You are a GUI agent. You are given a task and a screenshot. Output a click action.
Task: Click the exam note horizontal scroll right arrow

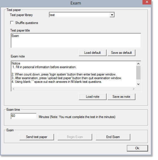[133, 89]
